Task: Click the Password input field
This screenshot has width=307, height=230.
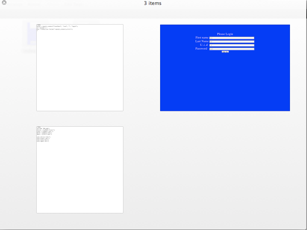Action: (232, 49)
